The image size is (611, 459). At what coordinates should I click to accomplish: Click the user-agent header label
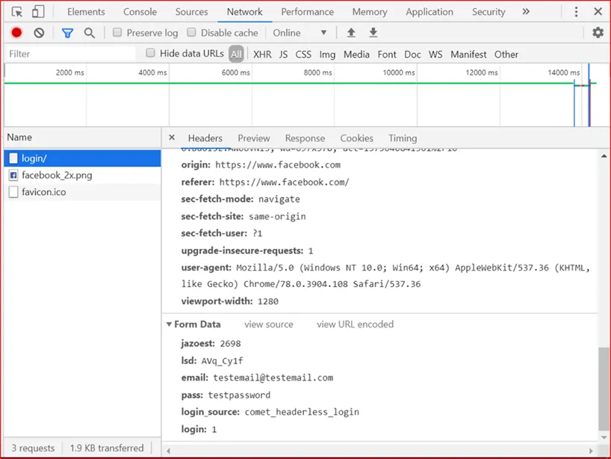(206, 268)
